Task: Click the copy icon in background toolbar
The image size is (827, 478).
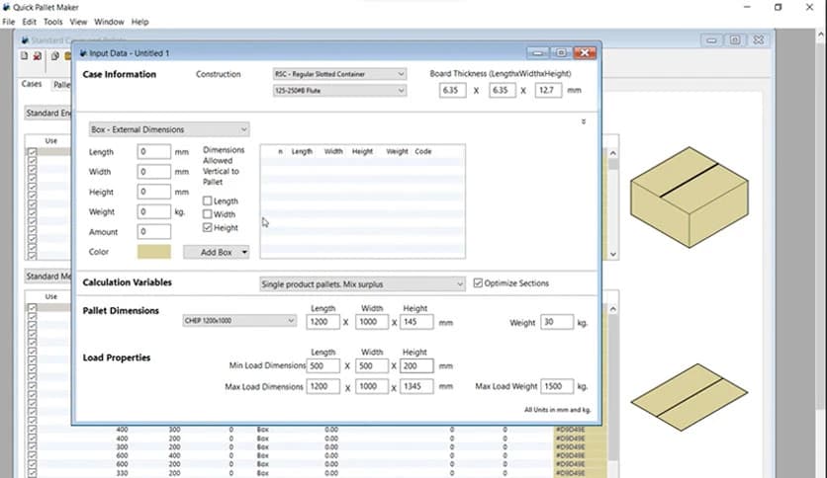Action: pos(54,56)
